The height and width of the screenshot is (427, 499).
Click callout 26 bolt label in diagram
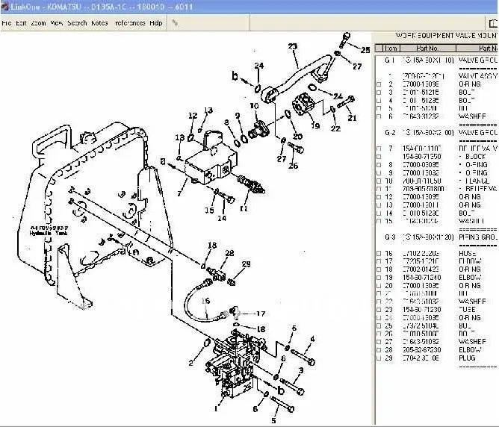pyautogui.click(x=293, y=166)
